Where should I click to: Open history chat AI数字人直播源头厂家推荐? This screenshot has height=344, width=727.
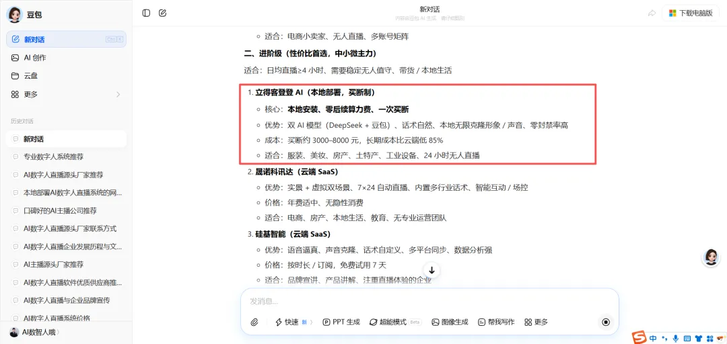pyautogui.click(x=66, y=175)
